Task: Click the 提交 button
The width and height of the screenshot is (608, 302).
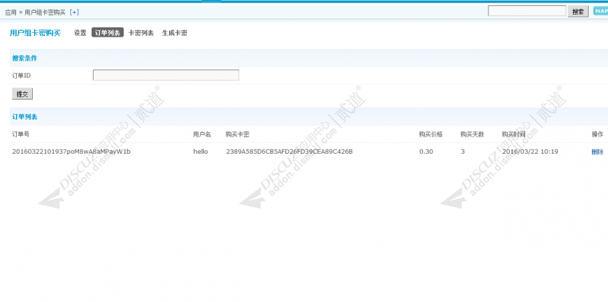Action: [x=22, y=94]
